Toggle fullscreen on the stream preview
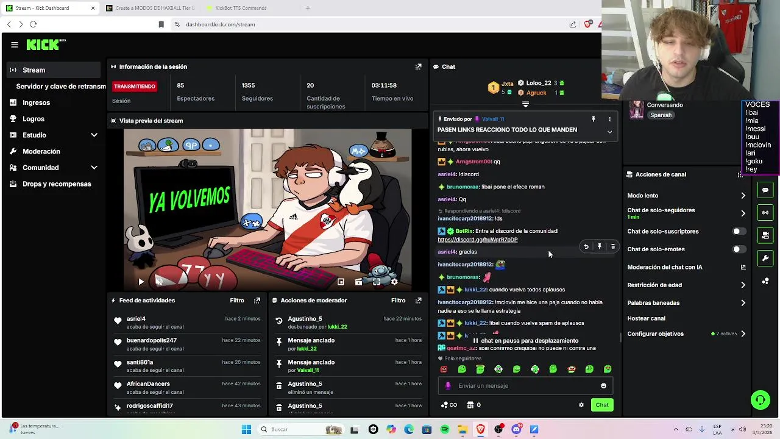Image resolution: width=780 pixels, height=439 pixels. [377, 282]
